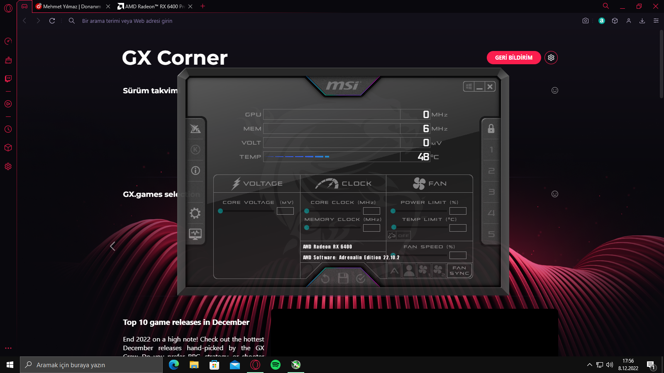Click the browser address bar
Screen dimensions: 664x373
[x=324, y=21]
